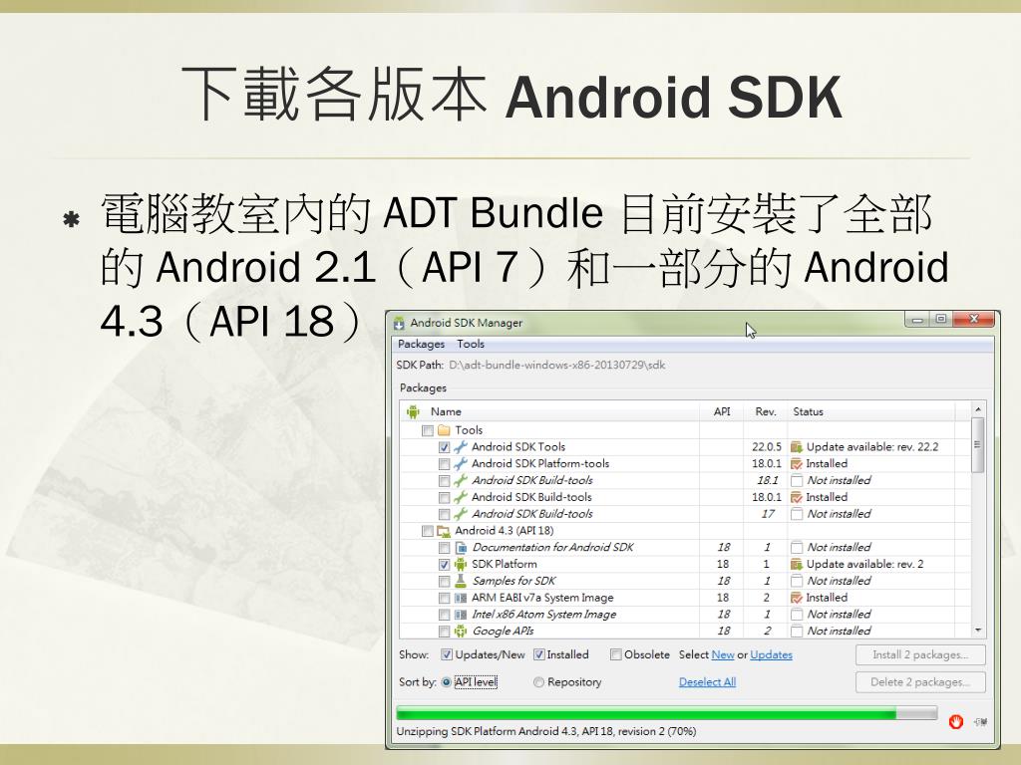
Task: Uncheck the Android SDK Tools checkbox
Action: pyautogui.click(x=444, y=447)
